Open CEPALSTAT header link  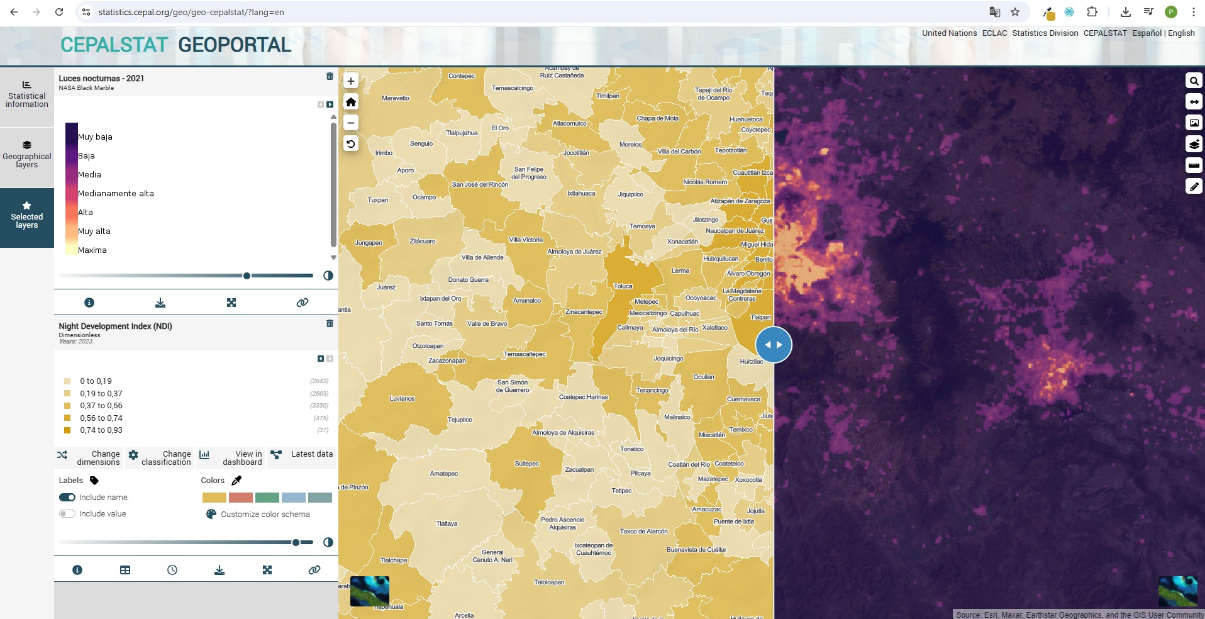pyautogui.click(x=1105, y=33)
